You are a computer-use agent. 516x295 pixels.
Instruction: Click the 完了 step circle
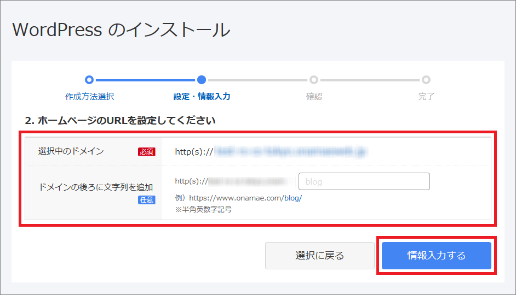426,80
